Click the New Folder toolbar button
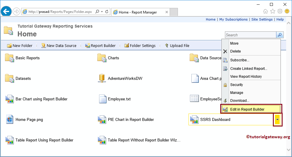This screenshot has width=292, height=157. pyautogui.click(x=19, y=45)
